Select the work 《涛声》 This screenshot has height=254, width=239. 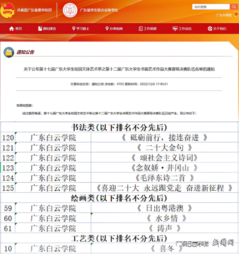164,228
